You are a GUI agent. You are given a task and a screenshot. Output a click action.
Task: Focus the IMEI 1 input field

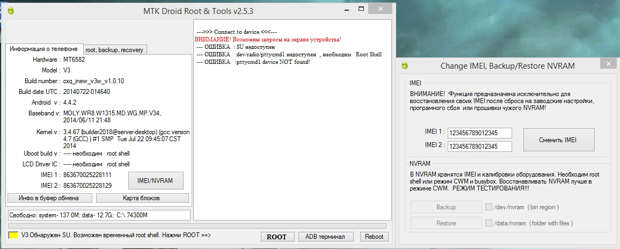click(x=480, y=133)
